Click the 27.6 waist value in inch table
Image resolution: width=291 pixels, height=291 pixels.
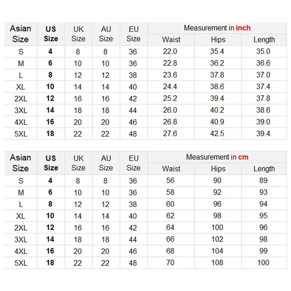pyautogui.click(x=170, y=133)
